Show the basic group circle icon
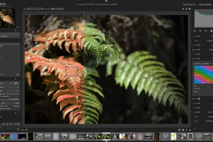Viewport: 213px width, 142px height. tap(206, 31)
